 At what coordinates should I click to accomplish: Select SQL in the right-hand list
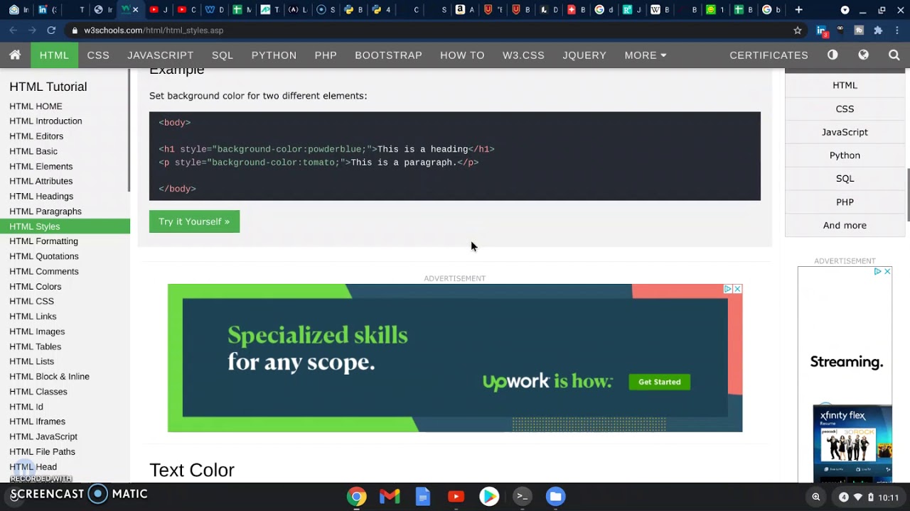point(845,179)
